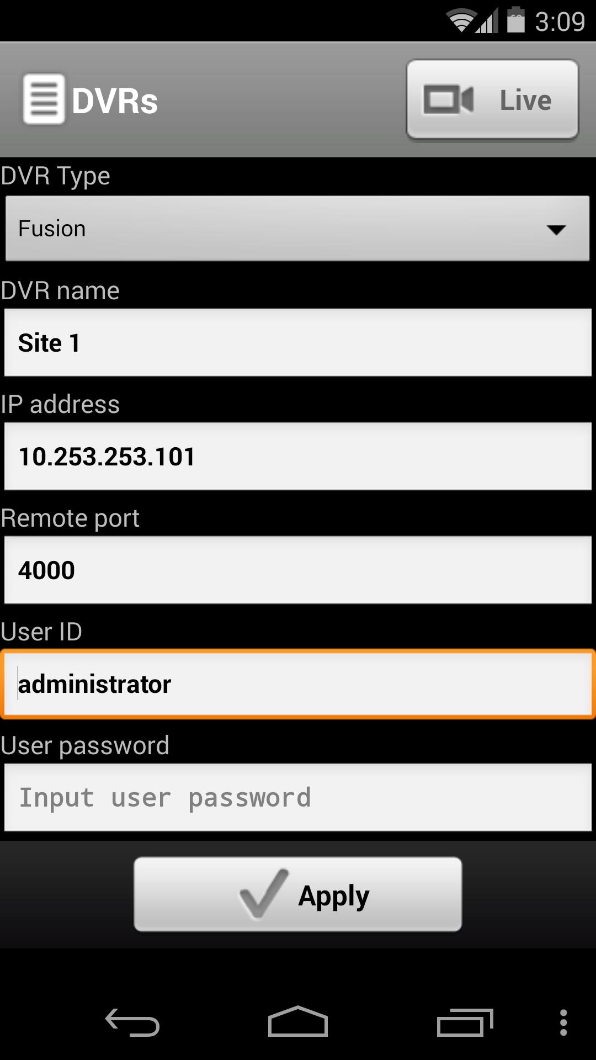Tap the battery status icon
The width and height of the screenshot is (596, 1060).
coord(515,20)
